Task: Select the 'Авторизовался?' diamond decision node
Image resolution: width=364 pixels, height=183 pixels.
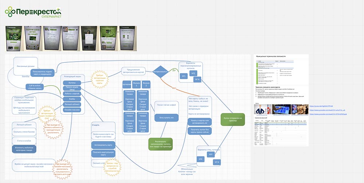Action: 160,71
